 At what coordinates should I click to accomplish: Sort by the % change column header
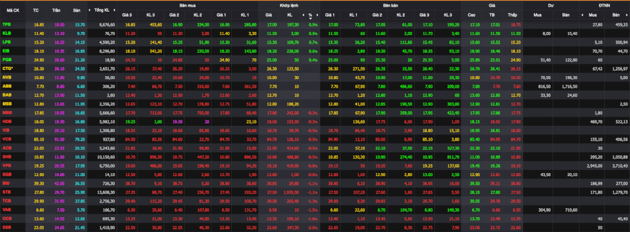coord(310,15)
